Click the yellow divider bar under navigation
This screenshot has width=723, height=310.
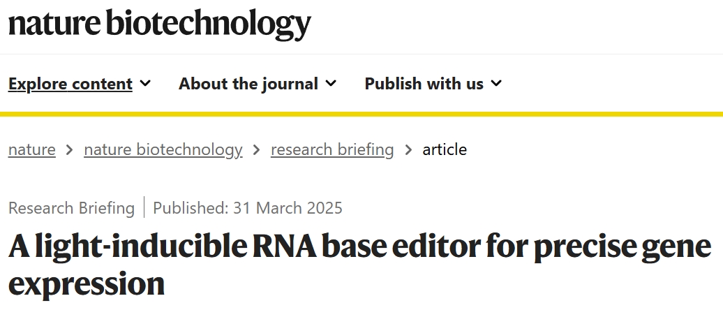point(361,114)
